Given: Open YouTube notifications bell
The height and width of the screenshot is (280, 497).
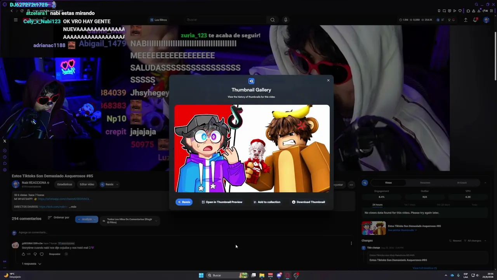Looking at the screenshot, I should pos(475,20).
